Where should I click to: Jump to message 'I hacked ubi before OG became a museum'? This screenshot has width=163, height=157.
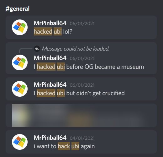(x=81, y=58)
